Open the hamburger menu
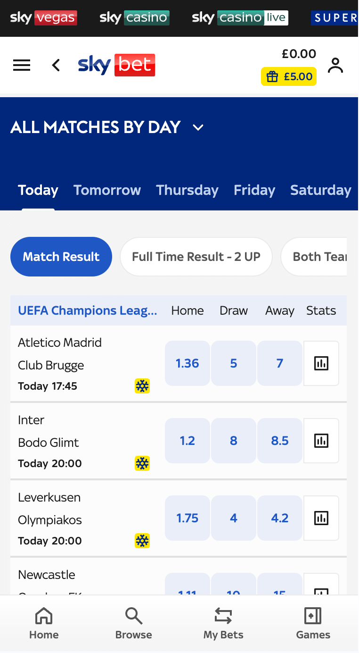 pyautogui.click(x=22, y=65)
